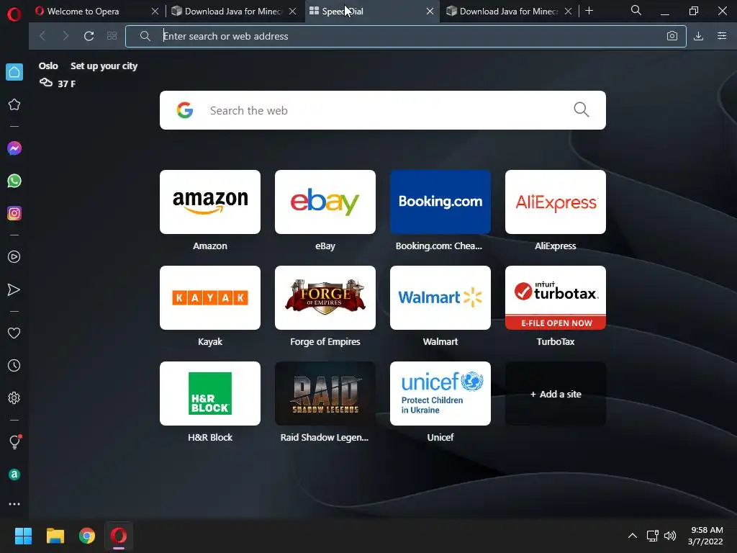
Task: Open the Home sidebar icon
Action: [x=14, y=72]
